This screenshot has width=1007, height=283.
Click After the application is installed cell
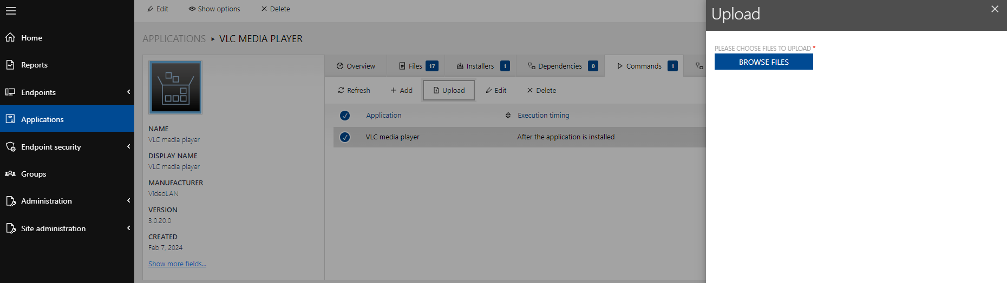[566, 137]
